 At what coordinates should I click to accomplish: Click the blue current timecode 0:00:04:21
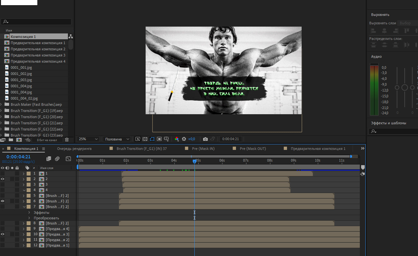(19, 157)
